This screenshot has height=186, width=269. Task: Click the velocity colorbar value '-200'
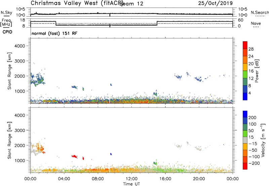click(x=254, y=163)
